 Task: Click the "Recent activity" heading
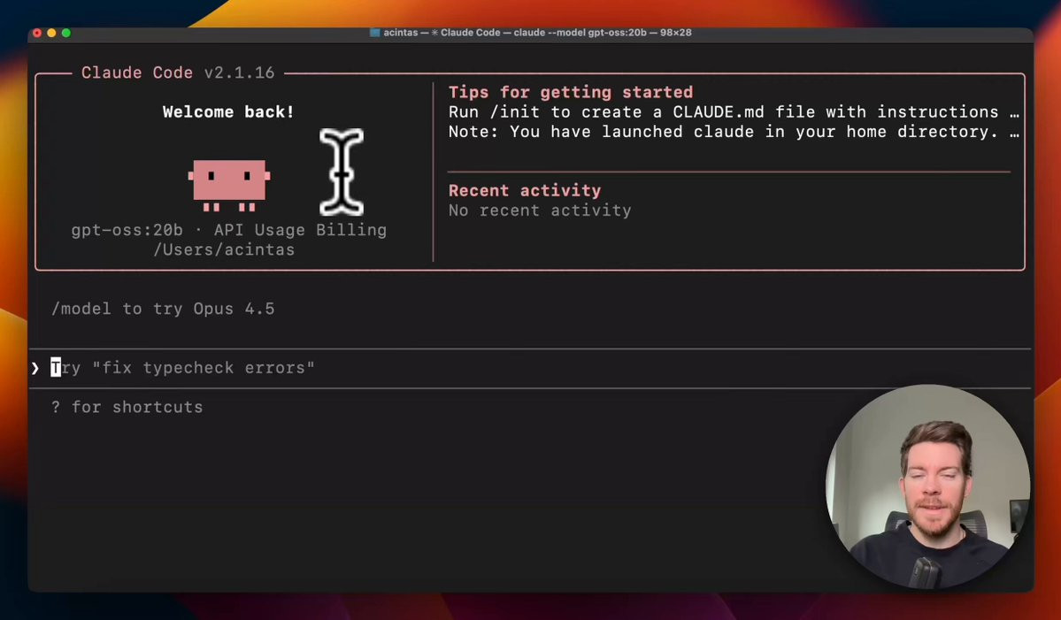pyautogui.click(x=525, y=191)
